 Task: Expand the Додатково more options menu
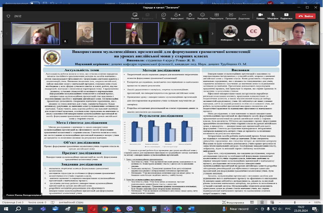click(244, 16)
